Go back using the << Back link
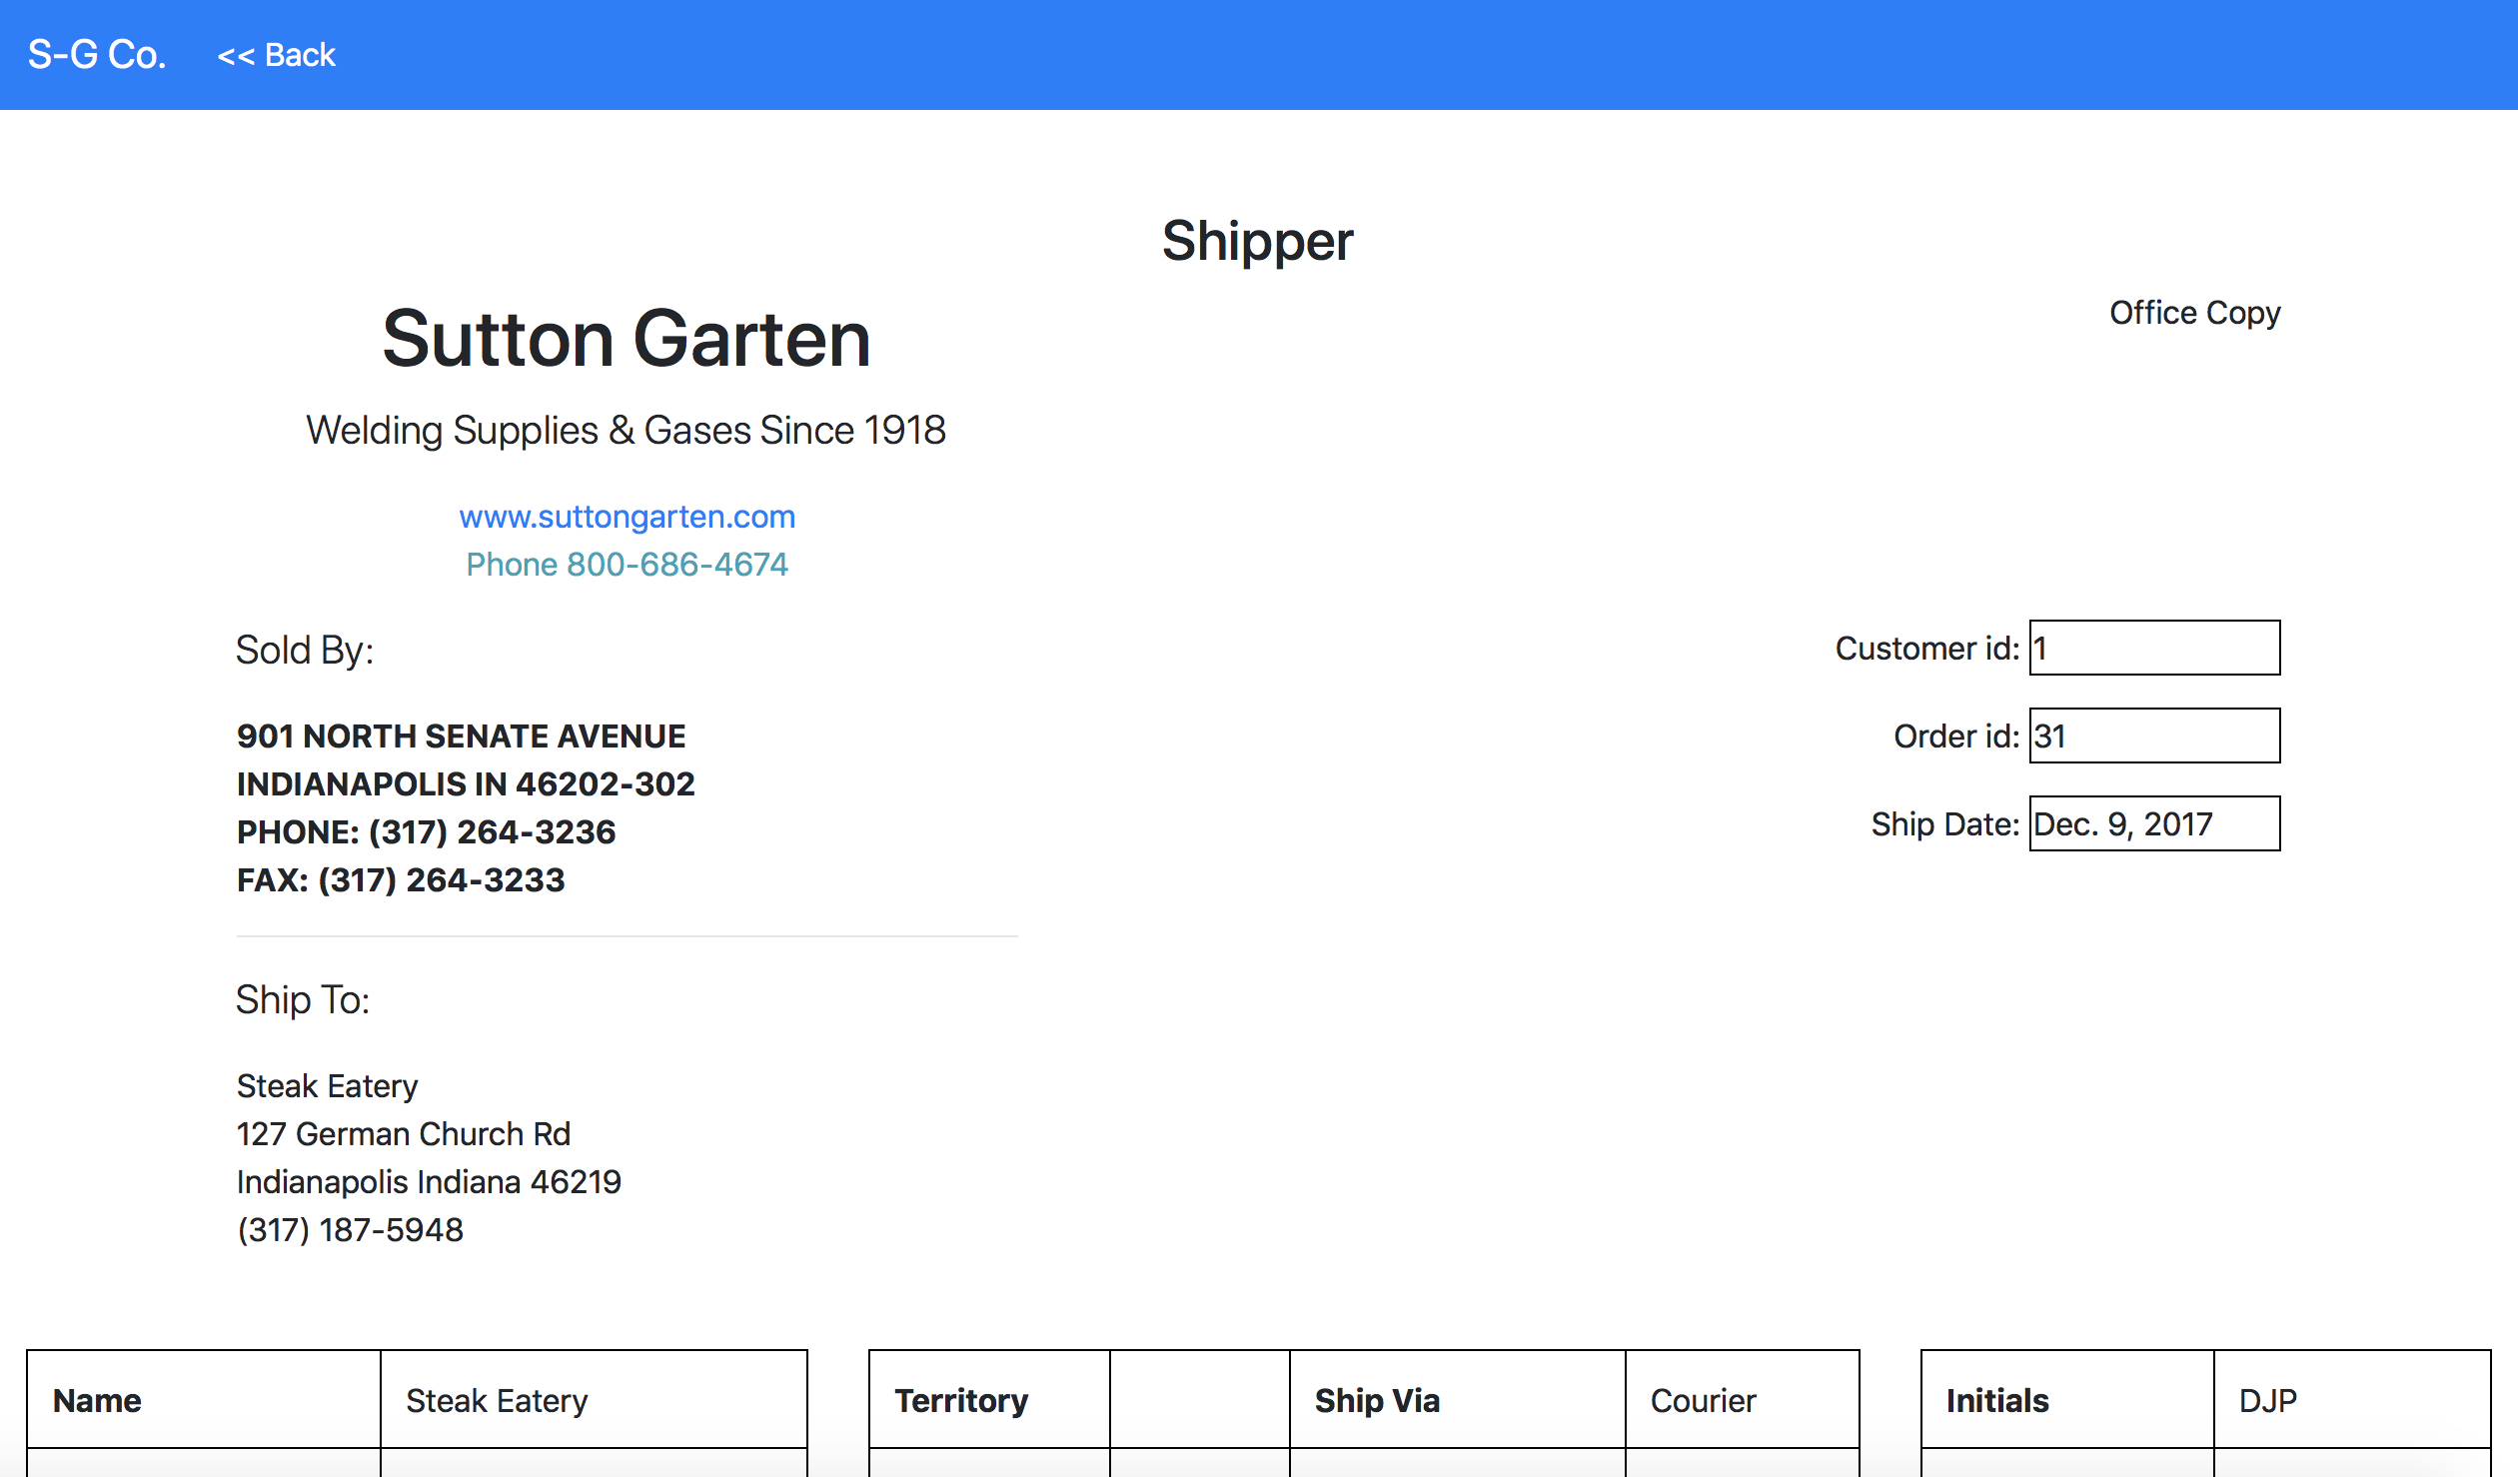Screen dimensions: 2518x1477 click(276, 55)
